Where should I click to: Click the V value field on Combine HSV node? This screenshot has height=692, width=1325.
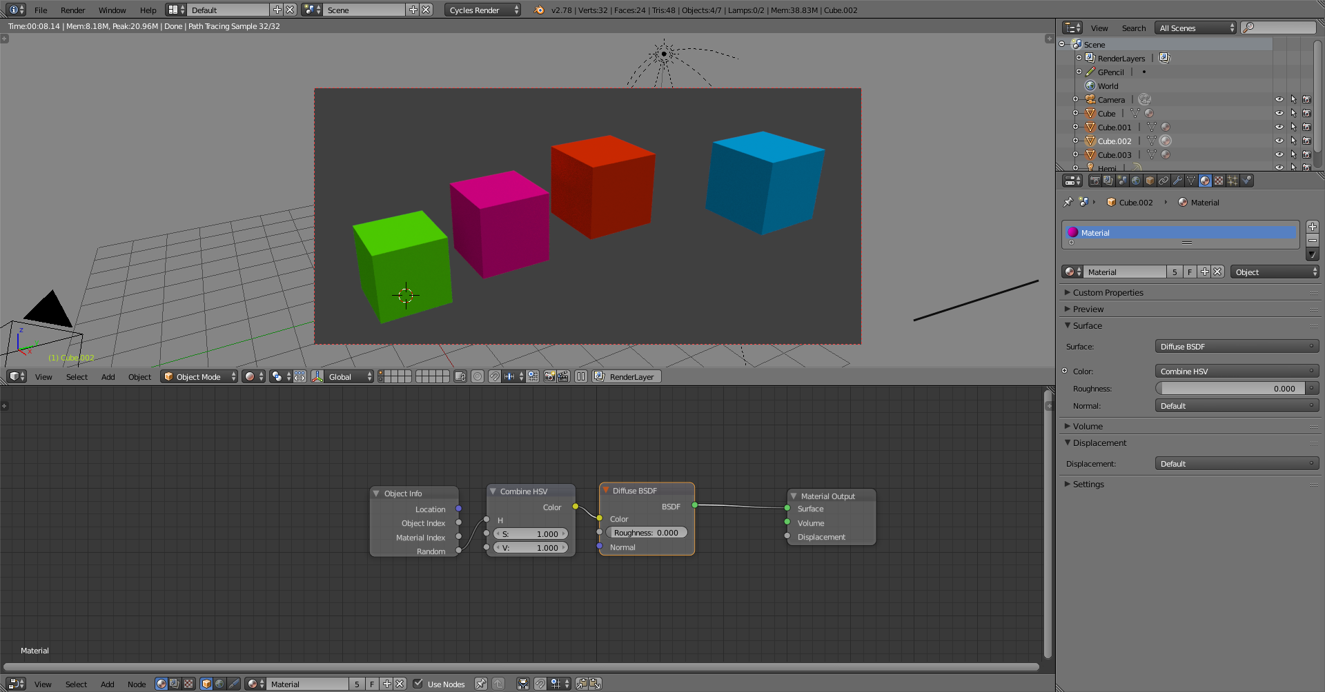(531, 547)
